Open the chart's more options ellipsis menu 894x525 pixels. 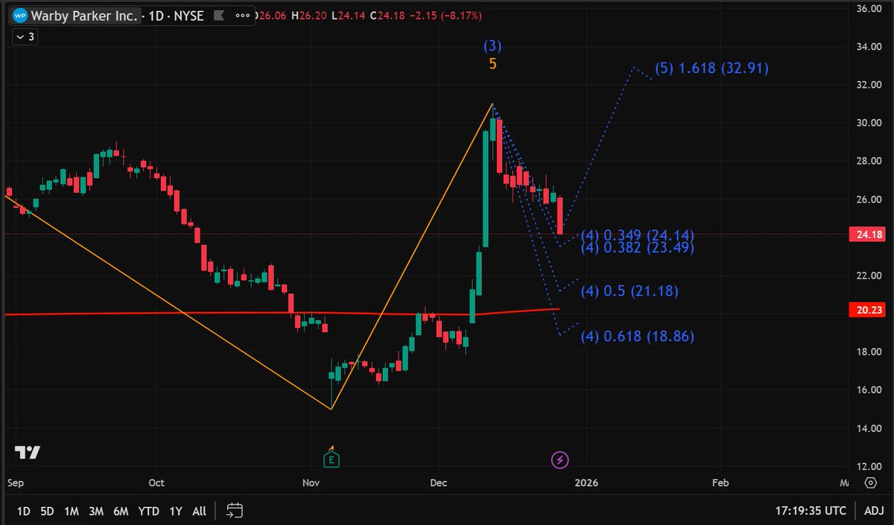[242, 15]
